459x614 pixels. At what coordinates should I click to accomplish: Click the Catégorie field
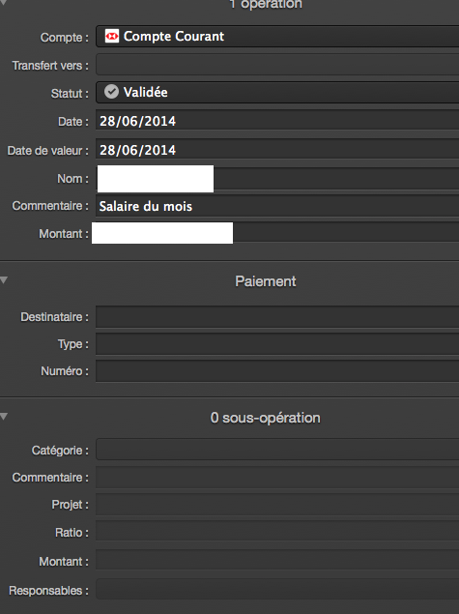[277, 450]
